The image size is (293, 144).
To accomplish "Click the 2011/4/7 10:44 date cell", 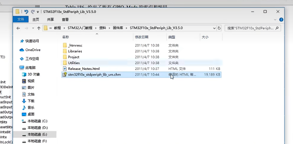I will [147, 75].
